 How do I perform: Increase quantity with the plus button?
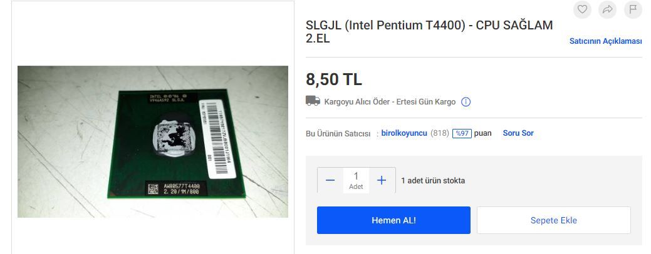[382, 180]
